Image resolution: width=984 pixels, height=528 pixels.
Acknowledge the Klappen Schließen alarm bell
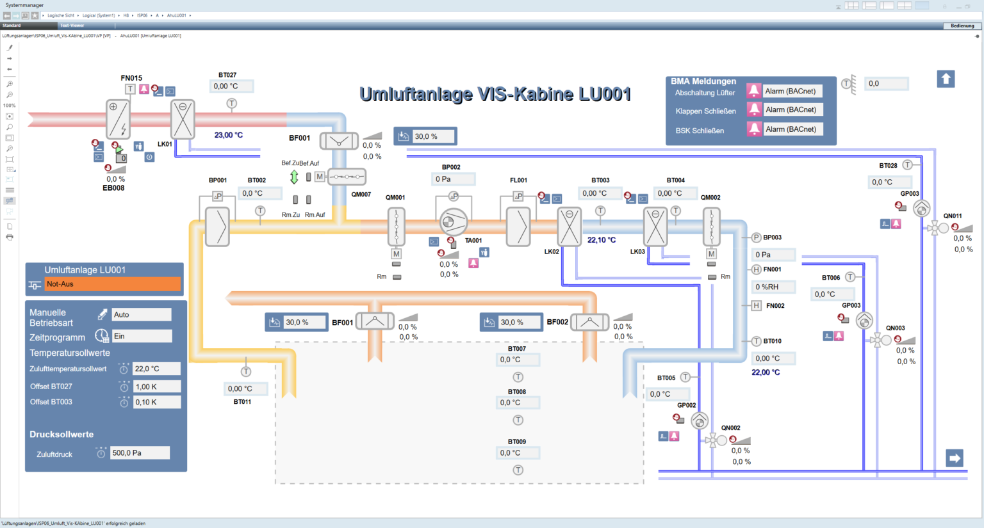(x=753, y=109)
